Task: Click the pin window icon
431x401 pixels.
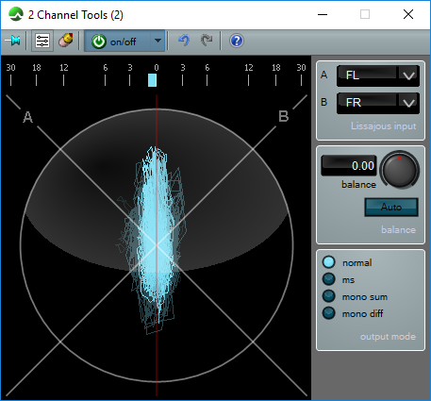Action: click(12, 41)
